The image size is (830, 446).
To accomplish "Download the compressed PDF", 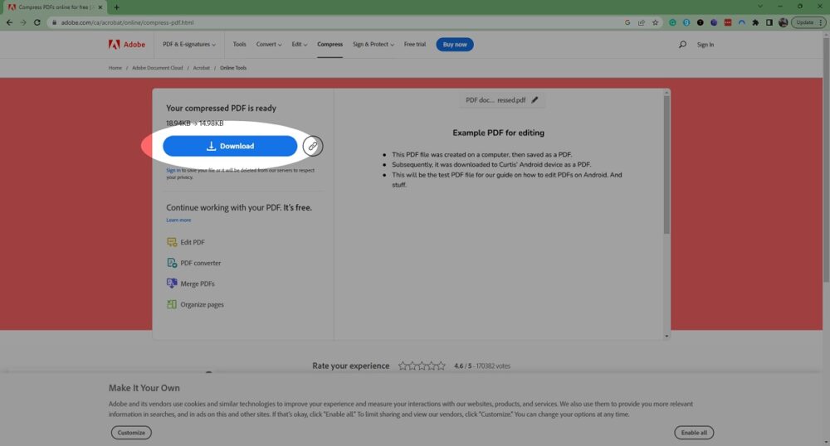I will 230,146.
